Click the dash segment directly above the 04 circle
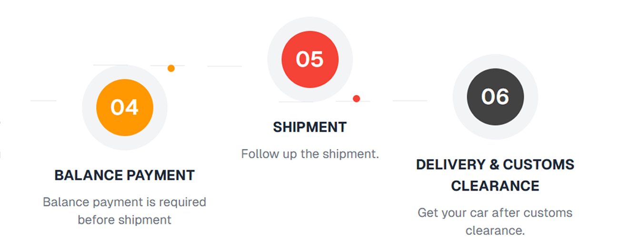The width and height of the screenshot is (620, 251). pos(110,65)
